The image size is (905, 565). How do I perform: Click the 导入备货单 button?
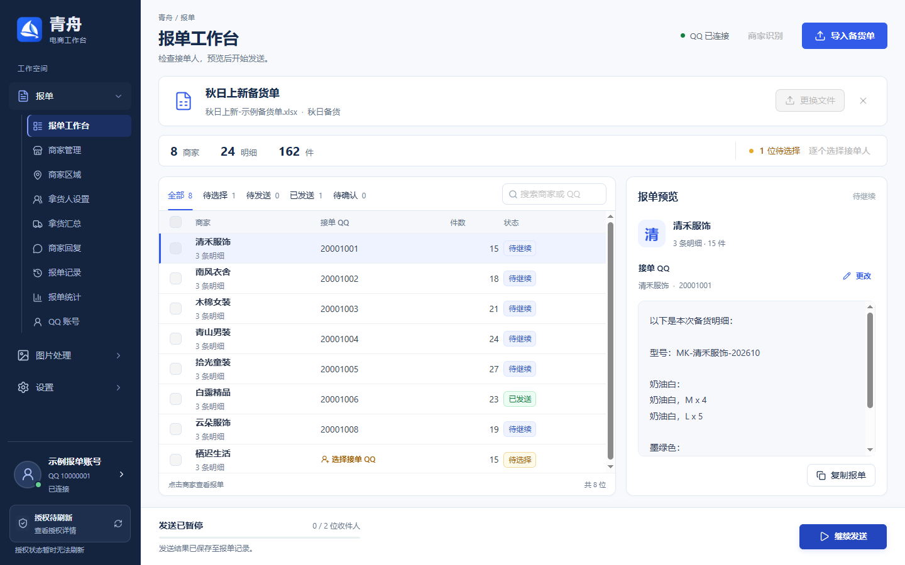pyautogui.click(x=845, y=36)
